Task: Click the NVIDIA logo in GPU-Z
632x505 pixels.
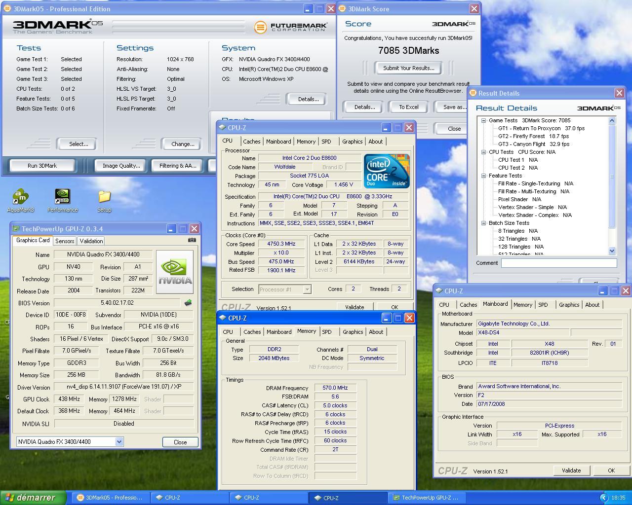Action: [175, 272]
